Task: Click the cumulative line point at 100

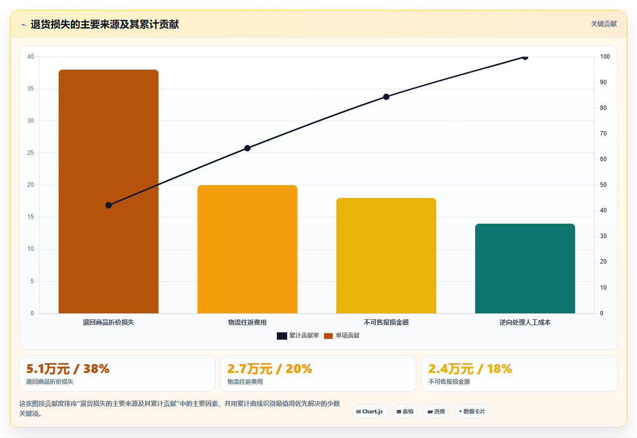Action: 525,57
